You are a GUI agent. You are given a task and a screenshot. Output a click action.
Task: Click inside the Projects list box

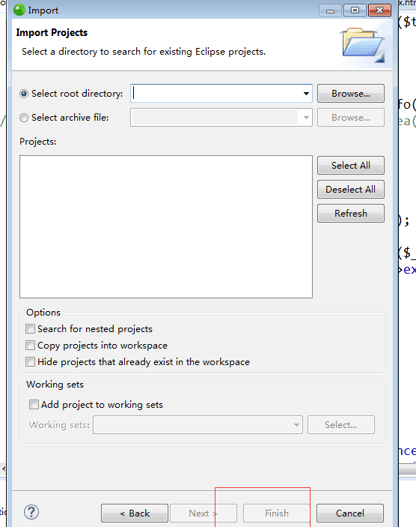pyautogui.click(x=166, y=226)
